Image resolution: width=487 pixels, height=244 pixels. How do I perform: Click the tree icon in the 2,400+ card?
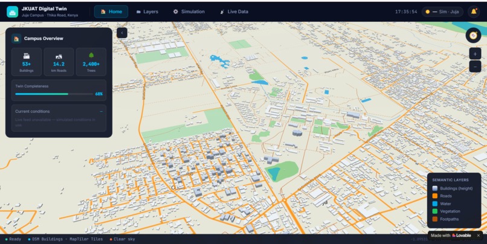point(91,56)
